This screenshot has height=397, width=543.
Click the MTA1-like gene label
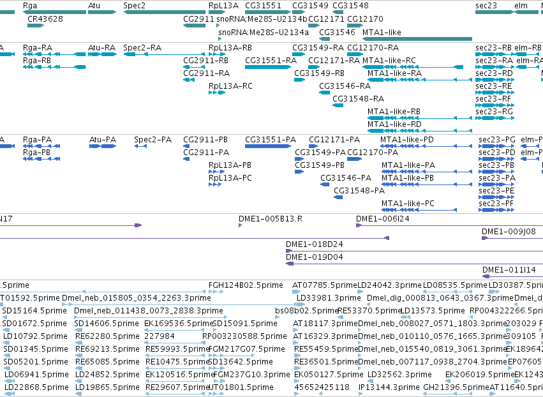click(382, 32)
